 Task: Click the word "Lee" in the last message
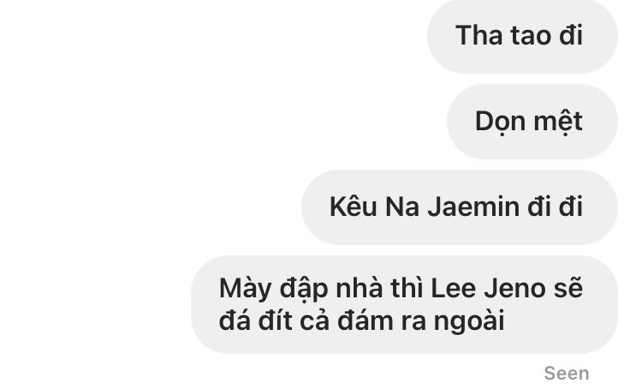point(453,289)
